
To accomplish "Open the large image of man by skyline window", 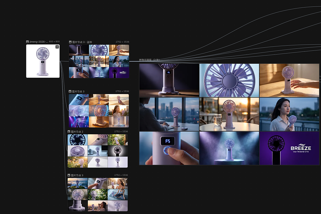I will pos(169,114).
